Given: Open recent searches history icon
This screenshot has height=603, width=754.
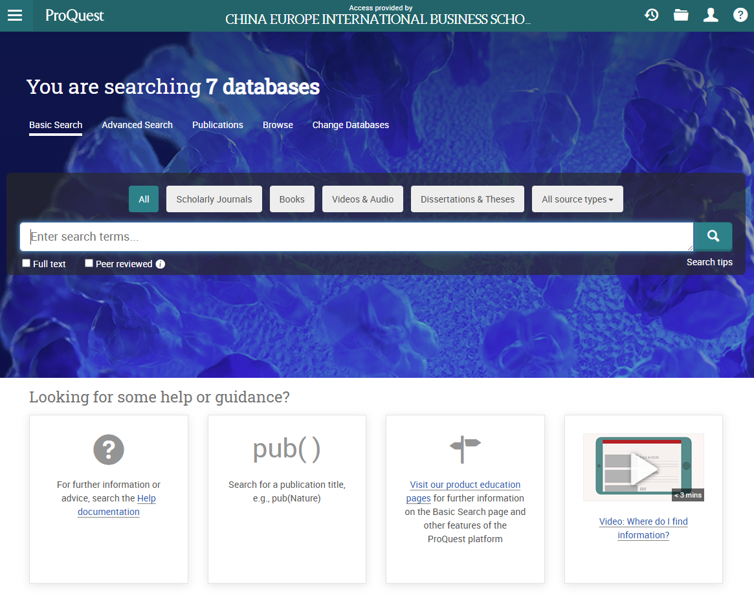Looking at the screenshot, I should (x=651, y=15).
